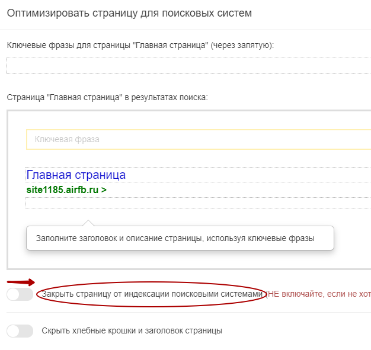Click the "Закрыть страницу от индексации" label

click(151, 294)
